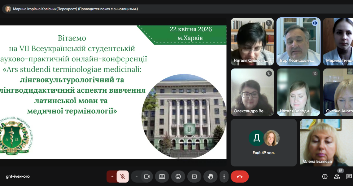Open the more options menu
This screenshot has height=186, width=353.
[x=224, y=176]
